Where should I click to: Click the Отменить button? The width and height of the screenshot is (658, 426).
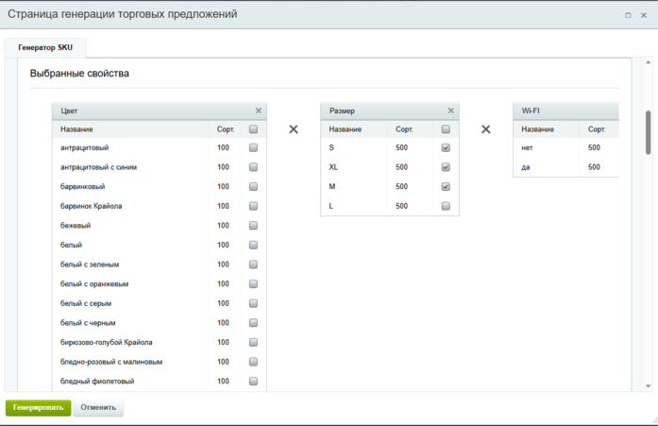(x=98, y=407)
